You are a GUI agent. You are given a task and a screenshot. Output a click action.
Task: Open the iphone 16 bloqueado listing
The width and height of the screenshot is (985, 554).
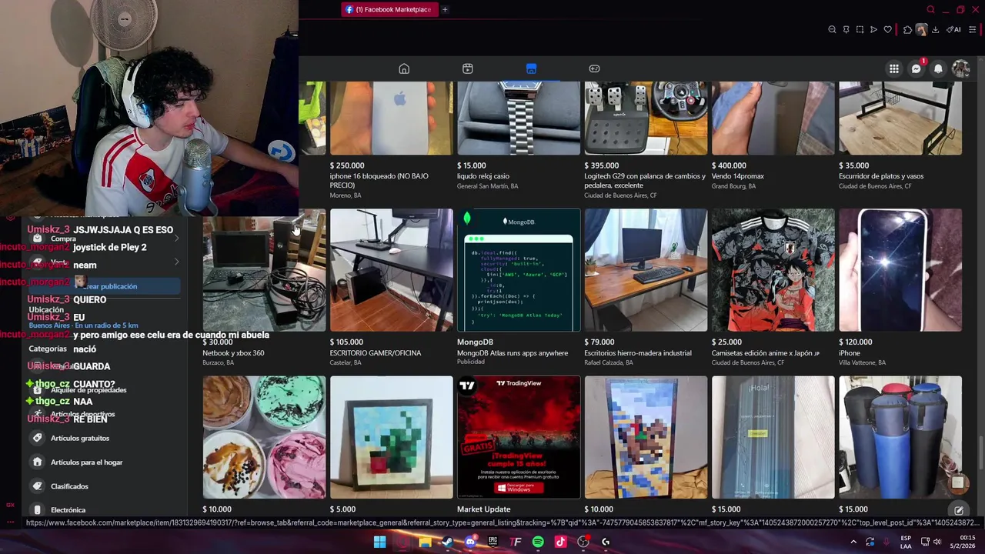tap(391, 141)
